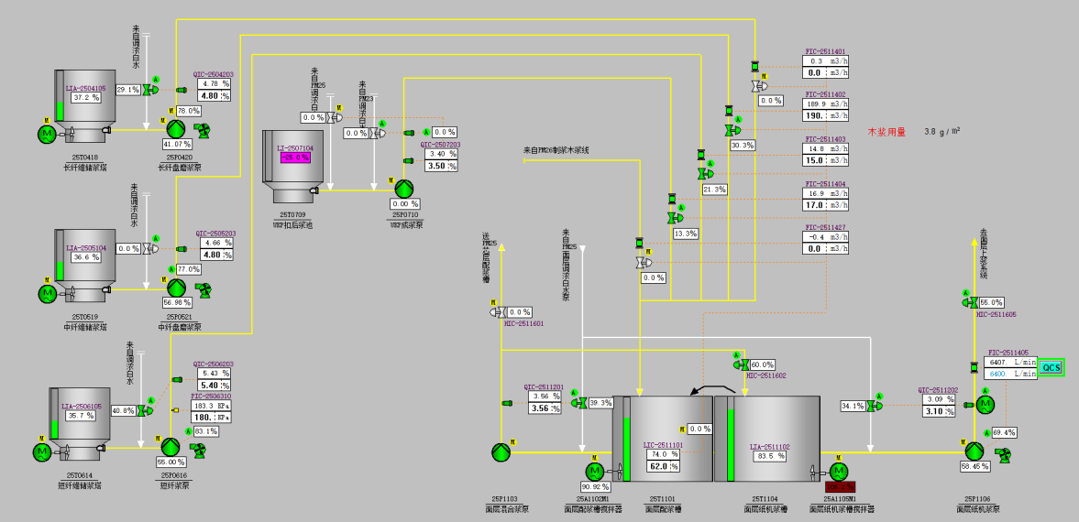Click the 25P1103 mixing pump symbol
Viewport: 1079px width, 522px height.
(x=501, y=451)
